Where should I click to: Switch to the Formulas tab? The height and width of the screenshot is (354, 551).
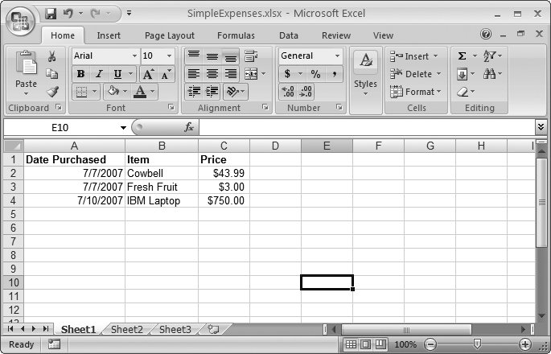tap(236, 35)
